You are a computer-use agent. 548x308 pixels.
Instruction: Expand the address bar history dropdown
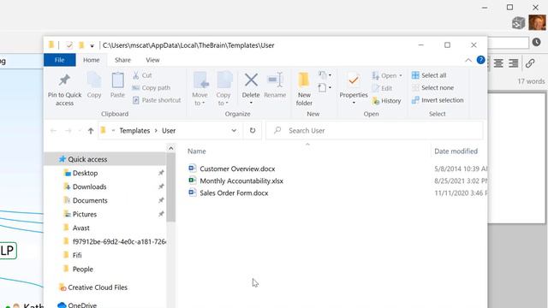(x=234, y=131)
